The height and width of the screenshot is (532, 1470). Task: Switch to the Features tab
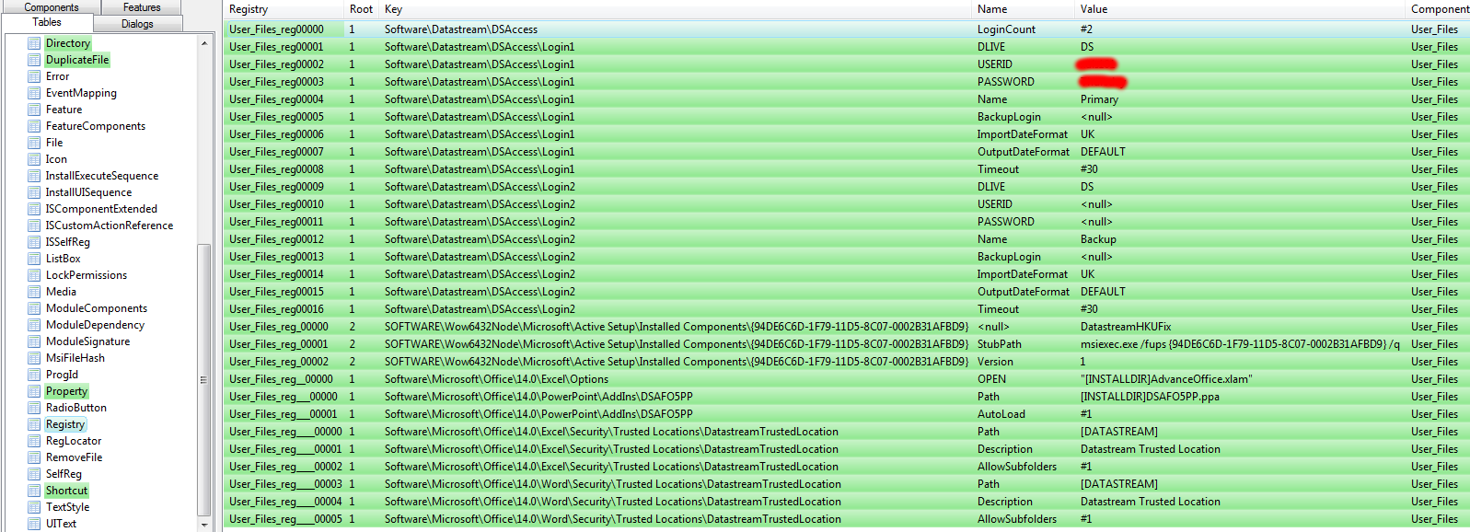coord(142,7)
